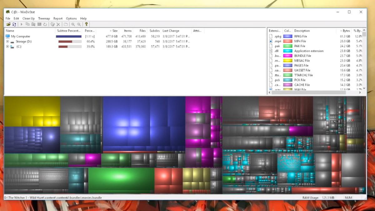Click the Refresh All toolbar icon
The image size is (375, 211).
click(x=14, y=24)
